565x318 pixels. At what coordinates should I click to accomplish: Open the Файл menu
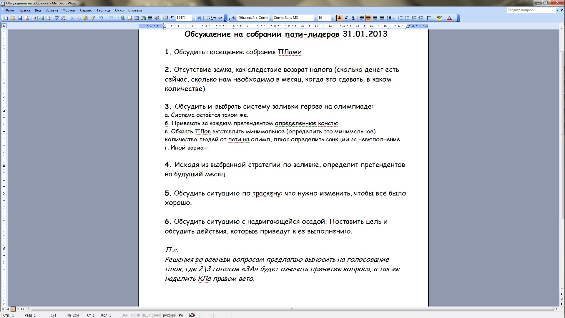point(9,10)
